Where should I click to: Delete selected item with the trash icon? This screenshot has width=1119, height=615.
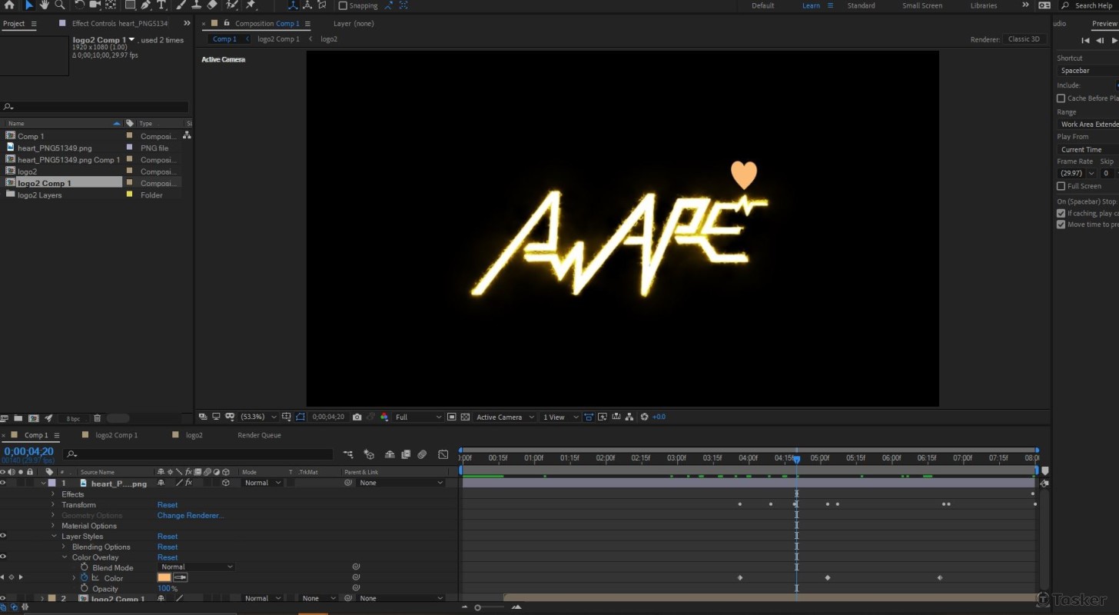[97, 418]
